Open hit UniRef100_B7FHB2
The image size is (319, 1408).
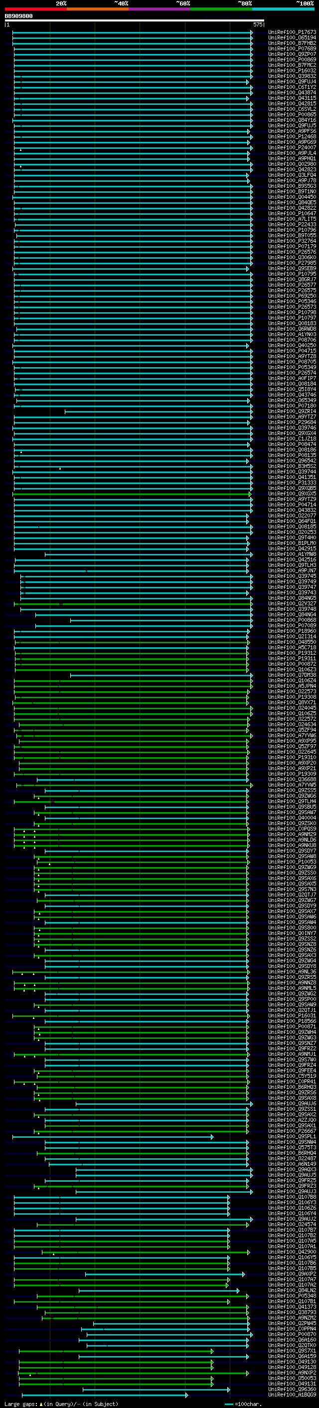click(x=292, y=43)
